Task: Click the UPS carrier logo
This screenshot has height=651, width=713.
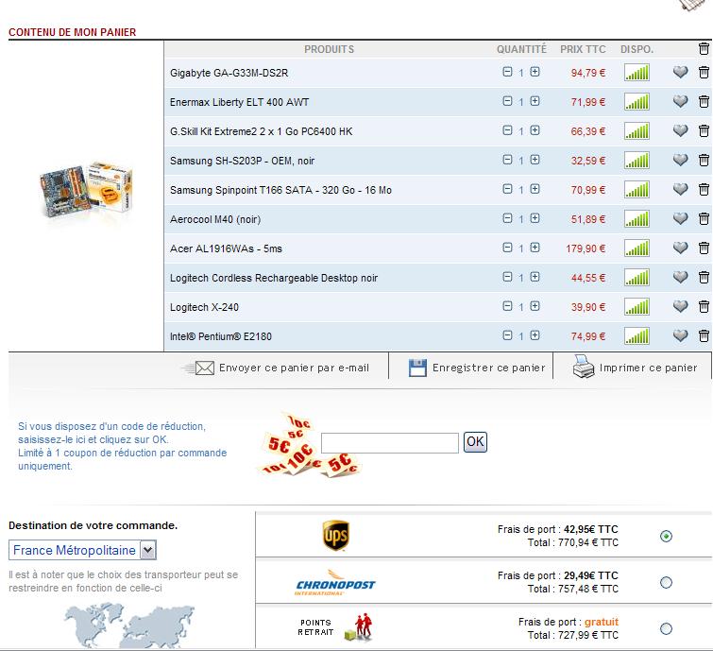Action: pyautogui.click(x=335, y=536)
